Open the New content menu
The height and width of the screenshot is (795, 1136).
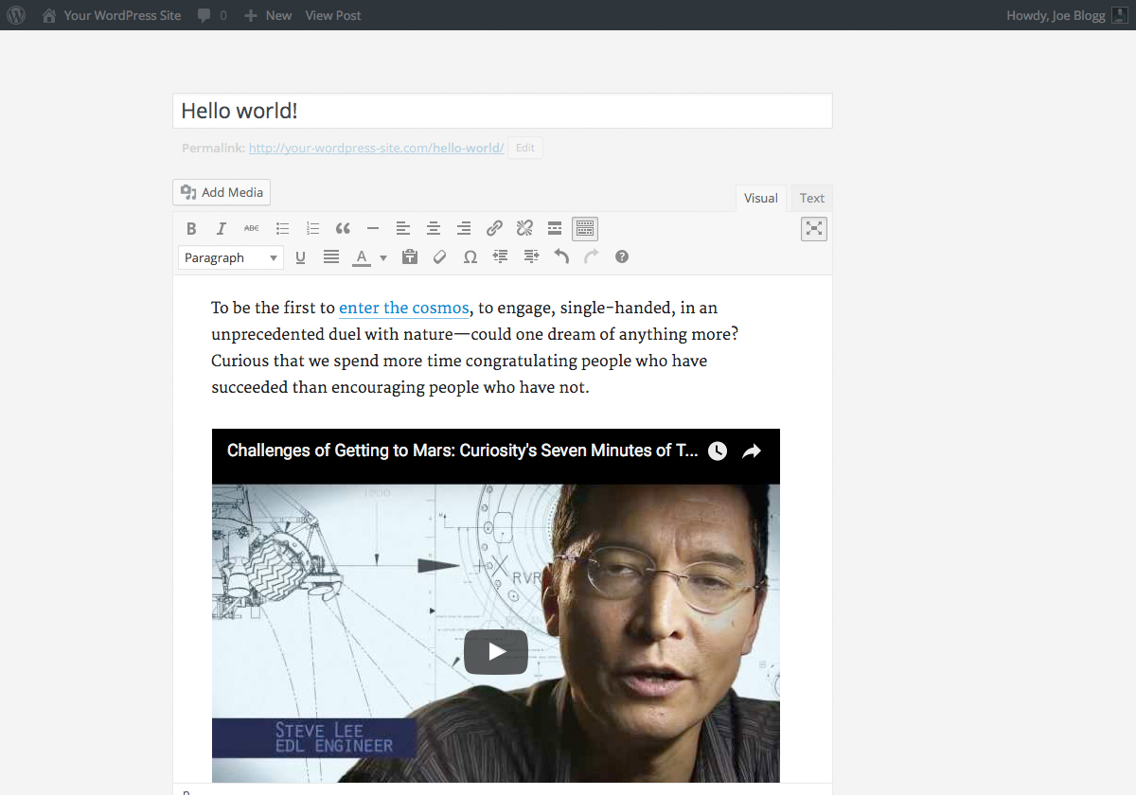tap(268, 15)
